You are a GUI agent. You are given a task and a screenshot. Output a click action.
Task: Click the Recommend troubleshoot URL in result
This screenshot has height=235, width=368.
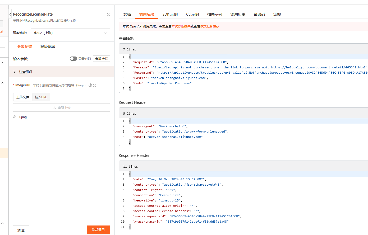(262, 73)
